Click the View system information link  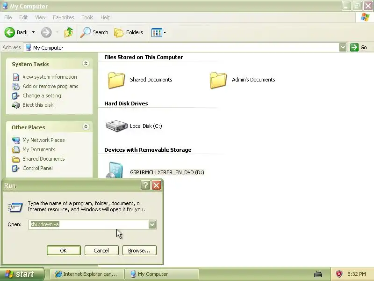[50, 77]
